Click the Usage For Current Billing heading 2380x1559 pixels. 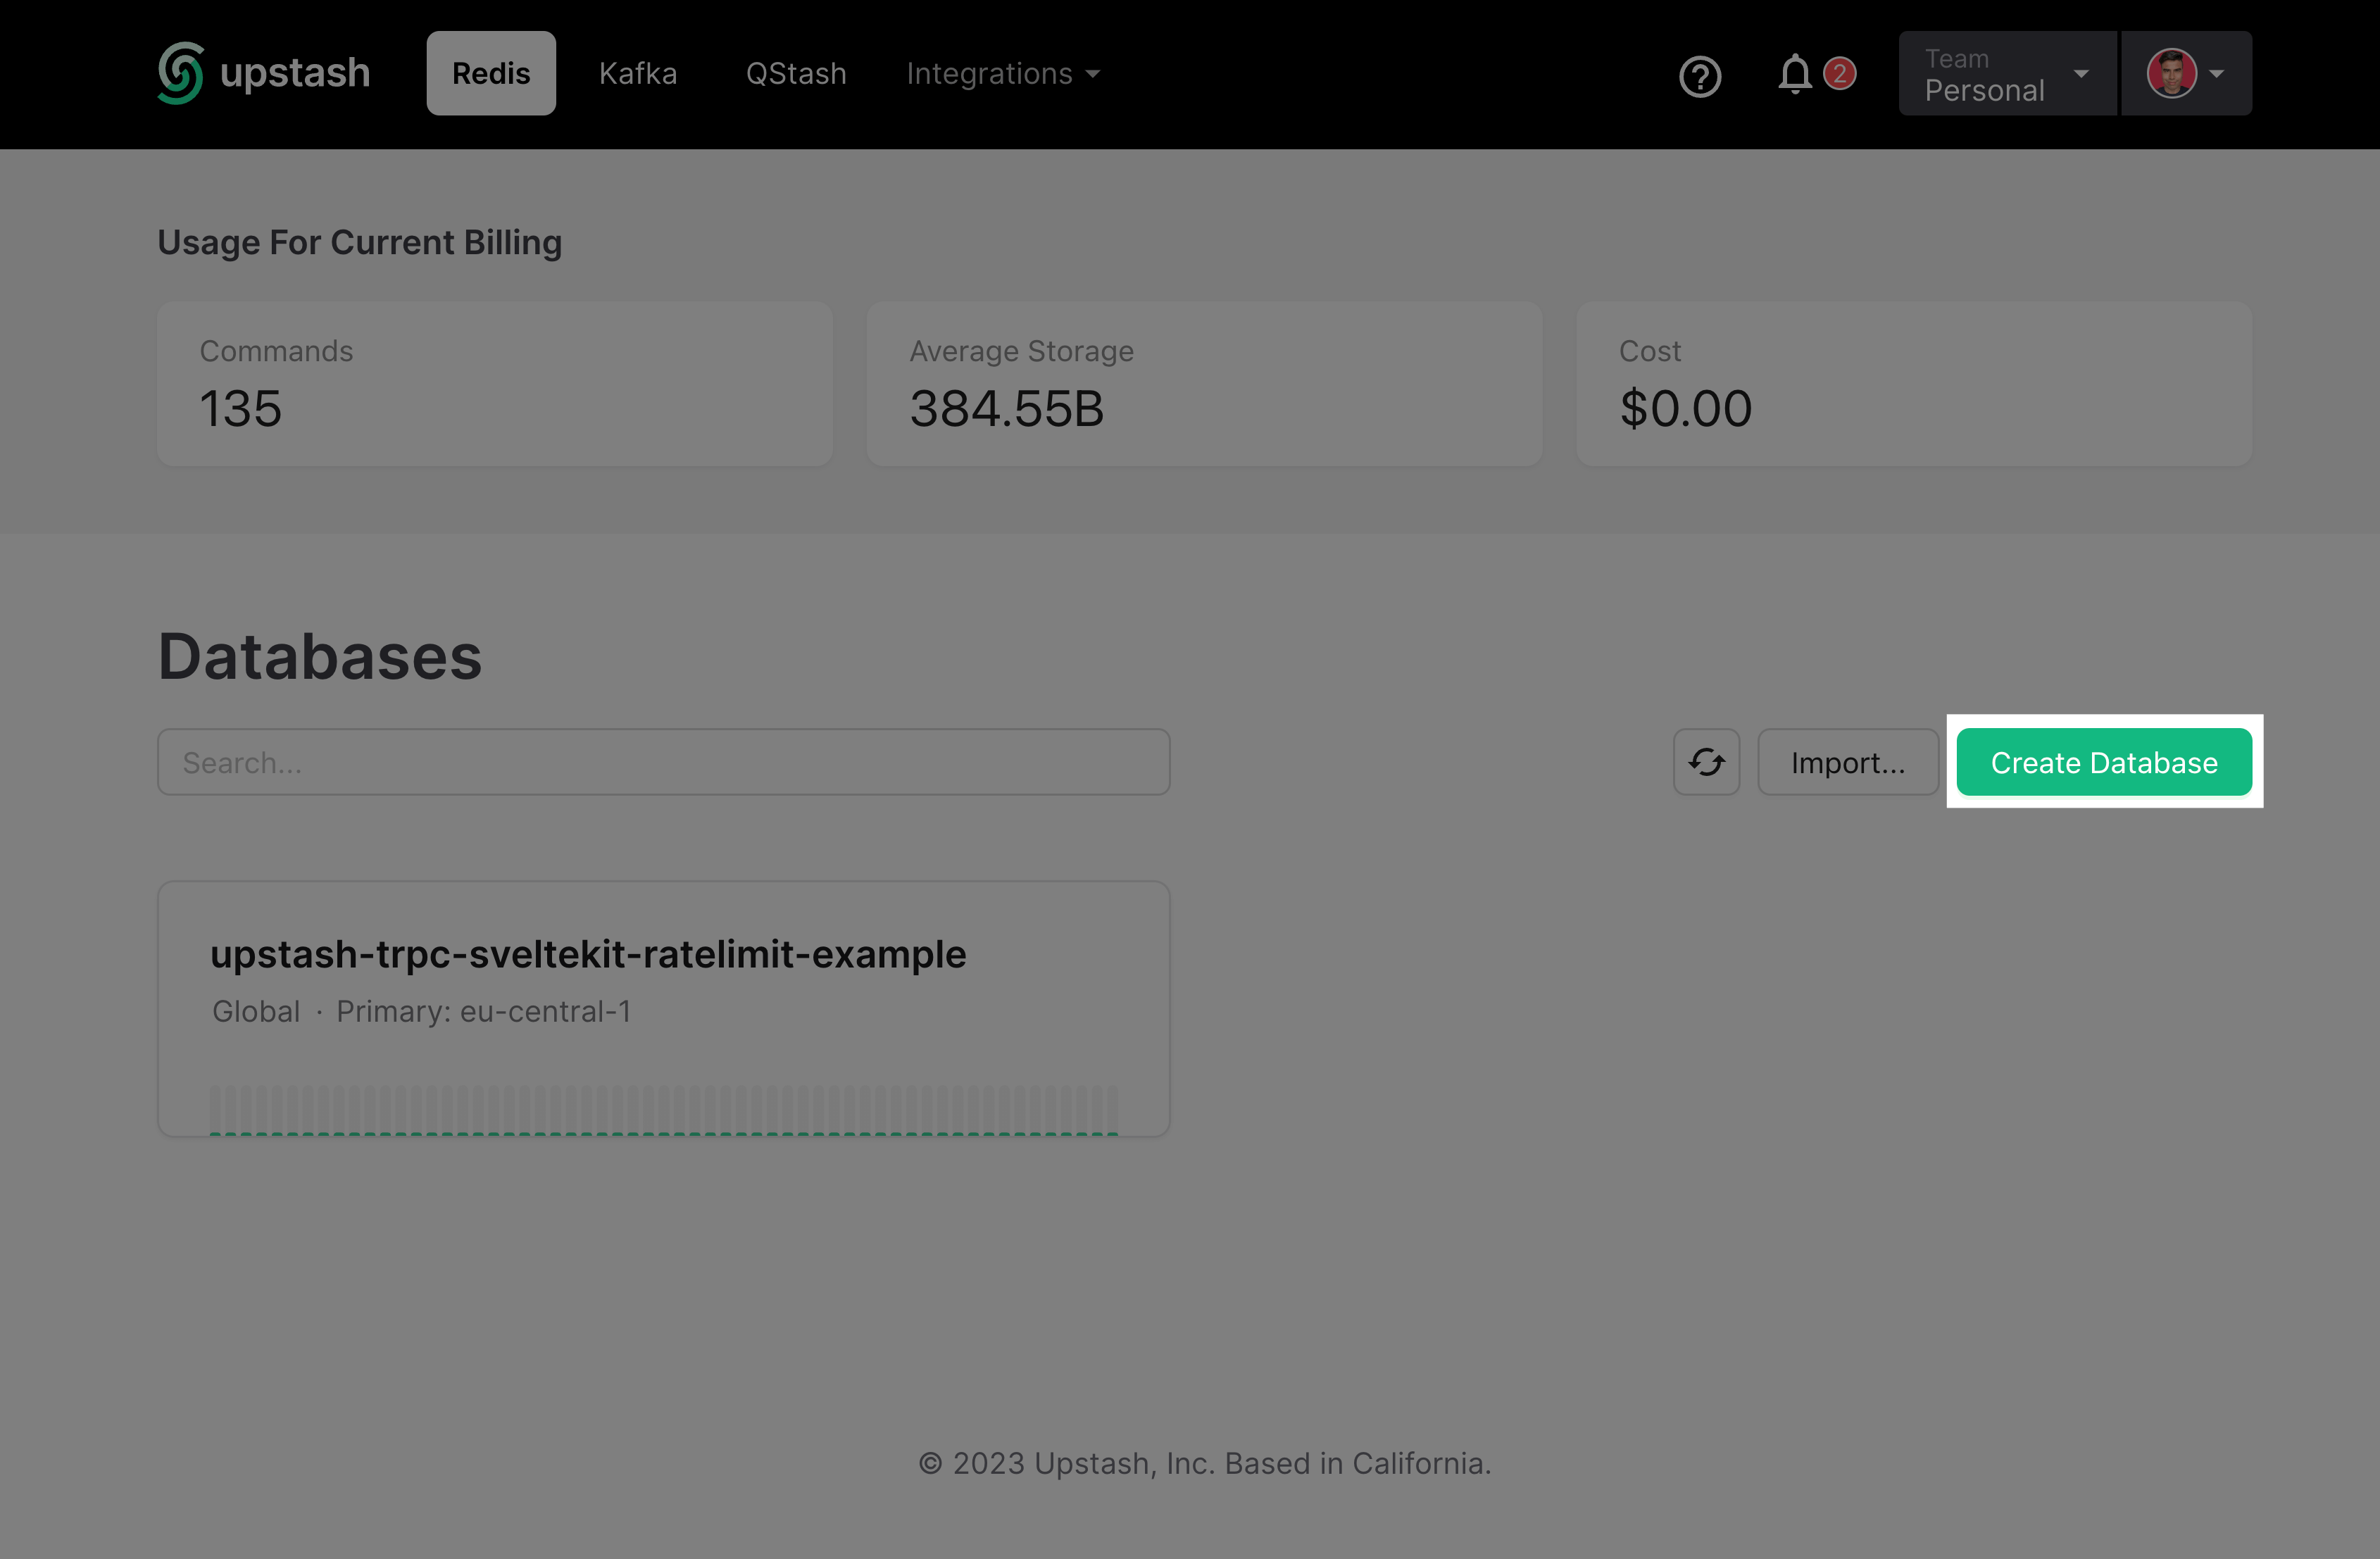pos(360,242)
